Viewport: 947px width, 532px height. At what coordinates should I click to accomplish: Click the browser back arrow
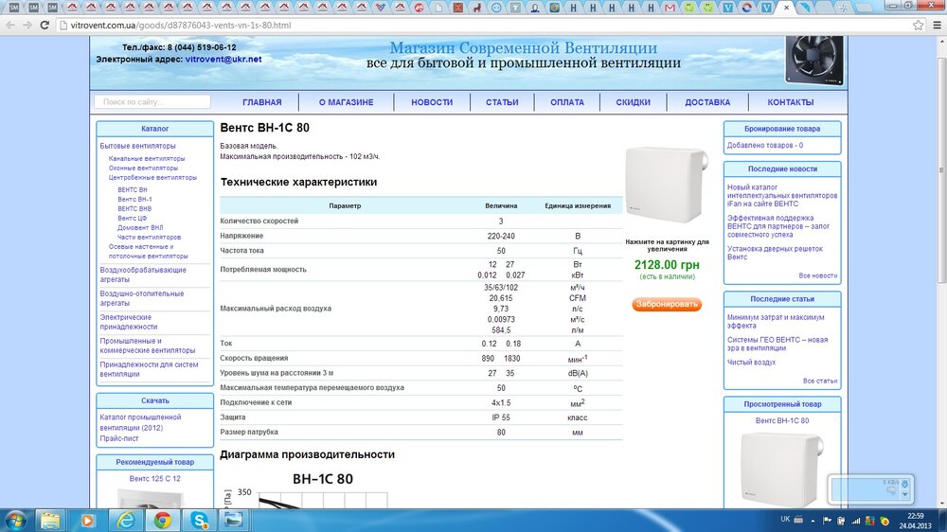coord(9,25)
